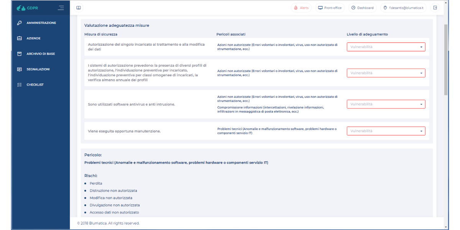
Task: Open the f.desantis@blumatica.it user menu
Action: [x=403, y=8]
